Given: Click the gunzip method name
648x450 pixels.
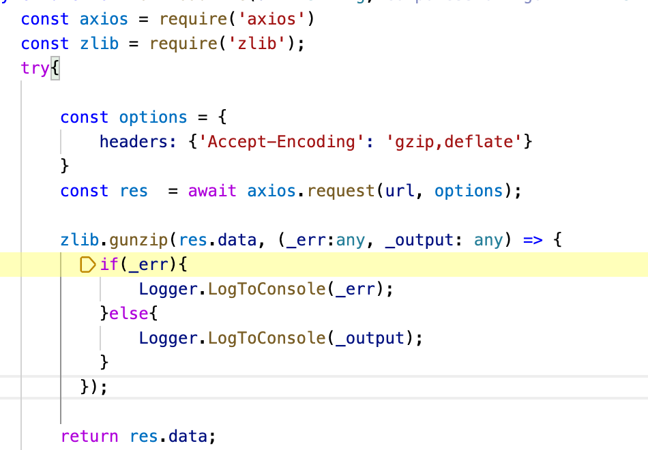Looking at the screenshot, I should click(138, 240).
